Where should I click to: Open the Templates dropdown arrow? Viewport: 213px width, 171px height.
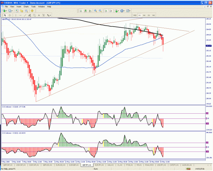tap(130, 11)
